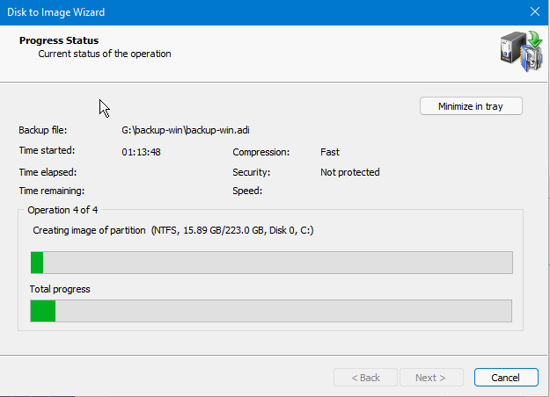This screenshot has width=550, height=397.
Task: Click the Speed label
Action: [247, 191]
